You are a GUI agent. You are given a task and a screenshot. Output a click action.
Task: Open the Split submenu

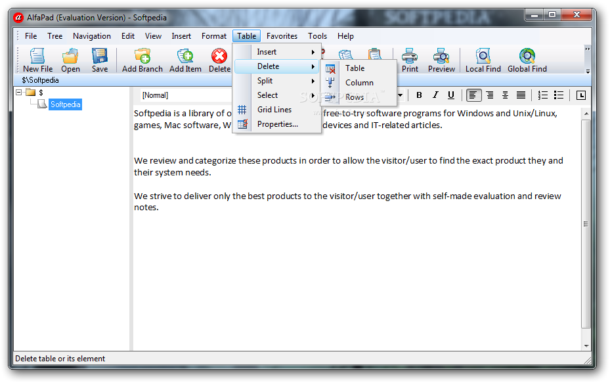[277, 81]
